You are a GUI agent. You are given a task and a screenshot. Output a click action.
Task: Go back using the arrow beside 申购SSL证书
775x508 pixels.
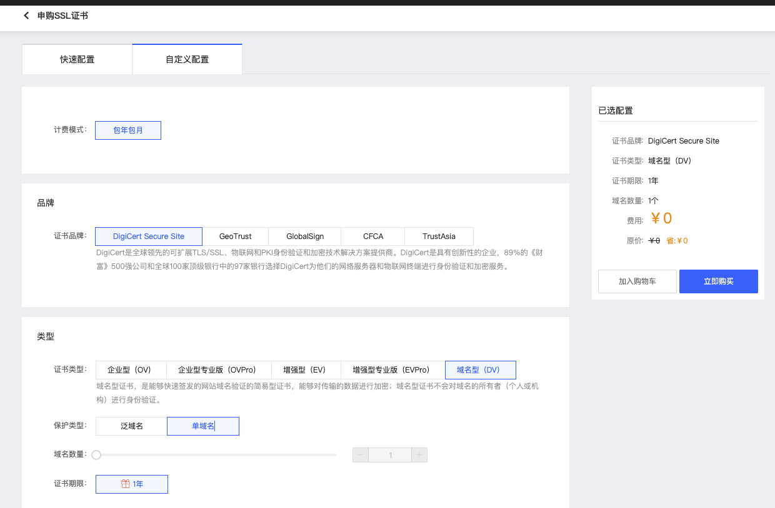[x=26, y=16]
